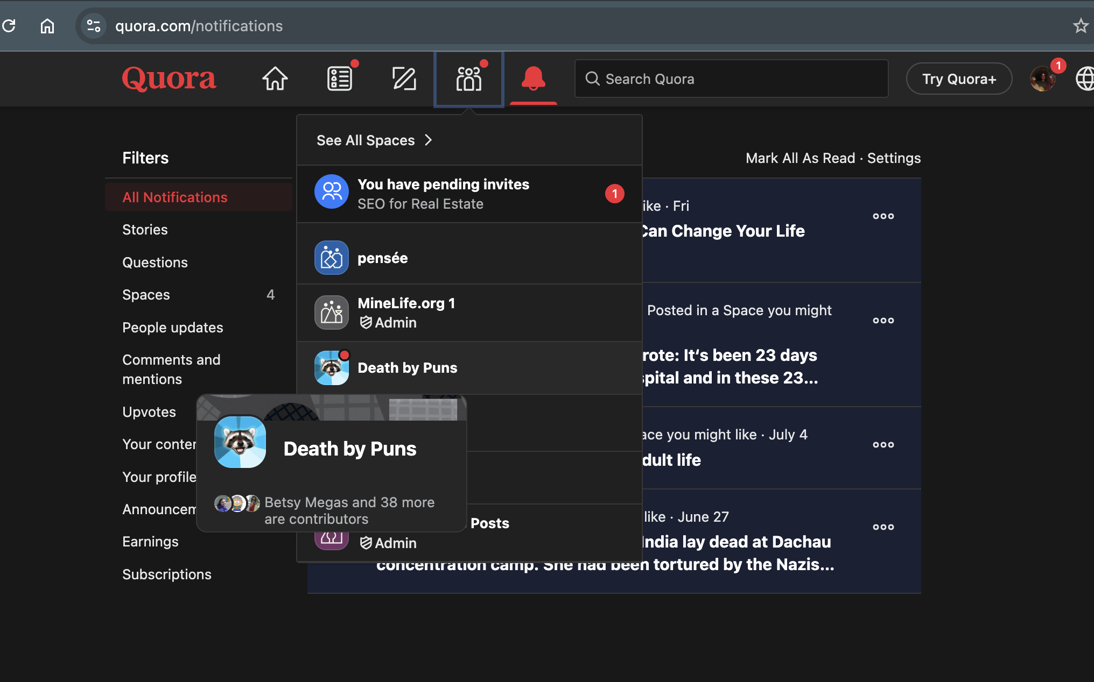The width and height of the screenshot is (1094, 682).
Task: Open See All Spaces link
Action: pos(366,140)
